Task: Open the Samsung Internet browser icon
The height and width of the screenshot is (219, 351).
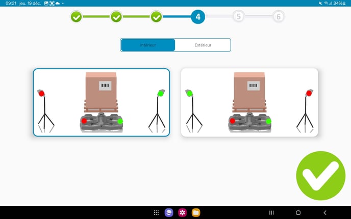Action: click(169, 212)
